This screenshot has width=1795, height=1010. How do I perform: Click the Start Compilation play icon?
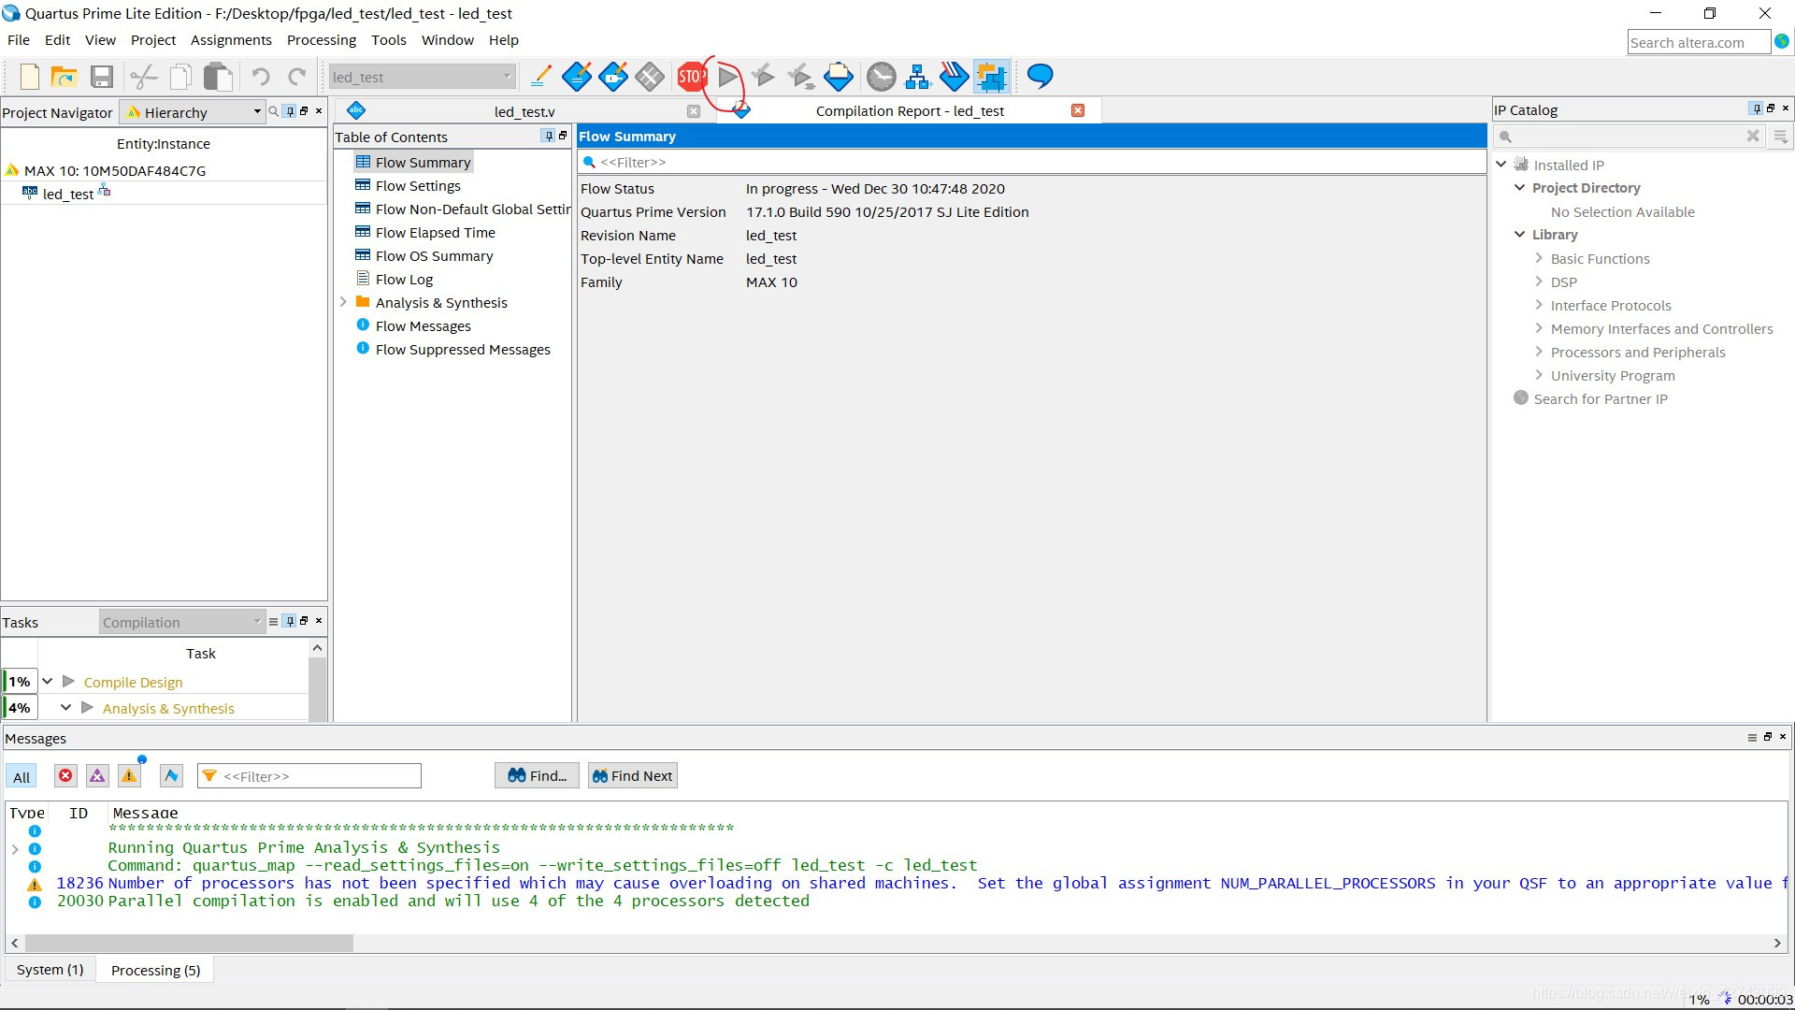point(728,77)
